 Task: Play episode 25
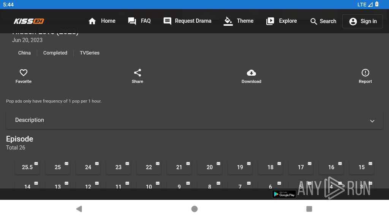pos(58,167)
